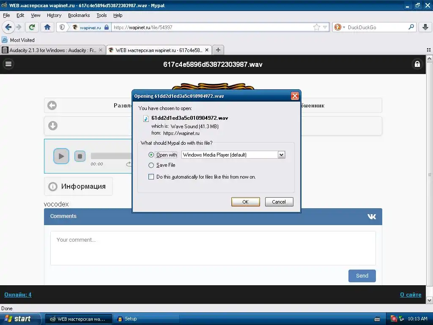The image size is (433, 325).
Task: Close the wapinet.ru tab
Action: [207, 50]
